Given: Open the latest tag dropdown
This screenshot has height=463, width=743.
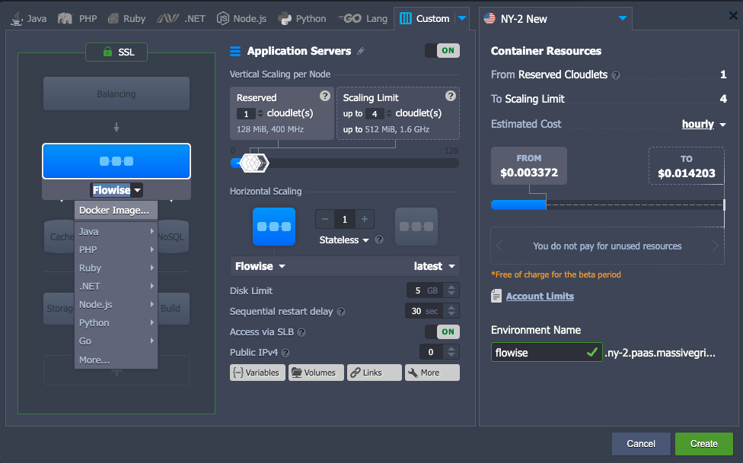Looking at the screenshot, I should 434,267.
